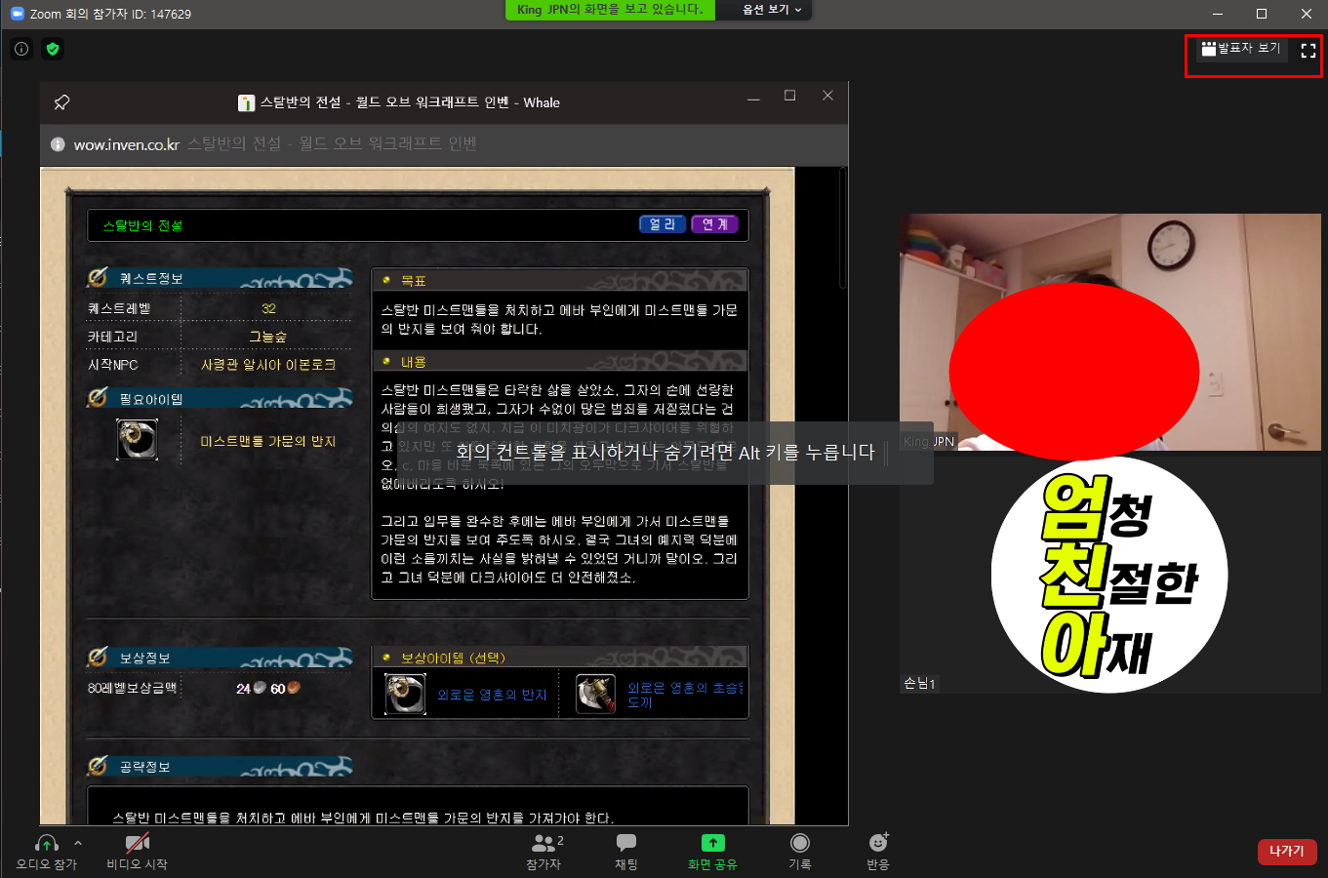Open the 옵션 보기 dropdown
This screenshot has width=1328, height=878.
click(x=772, y=10)
